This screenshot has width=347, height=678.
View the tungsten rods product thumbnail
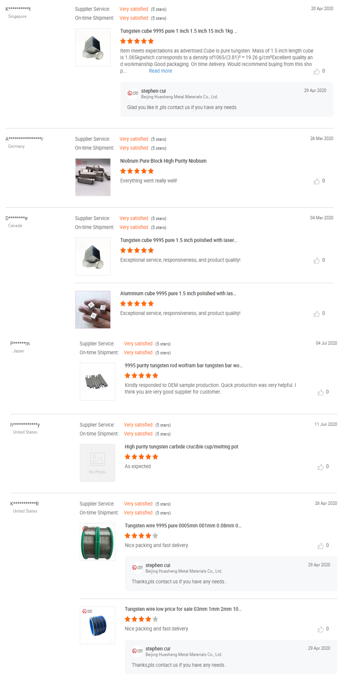[x=97, y=381]
